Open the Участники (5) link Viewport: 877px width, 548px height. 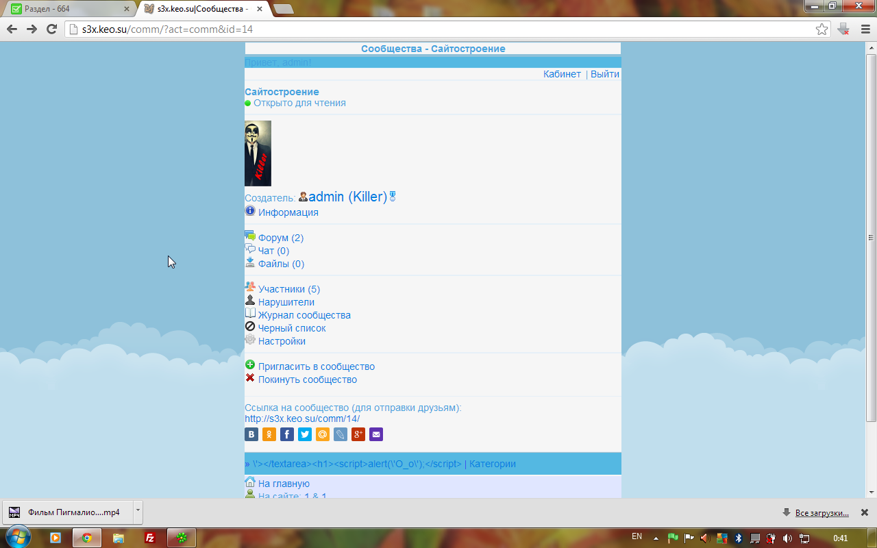pyautogui.click(x=289, y=289)
